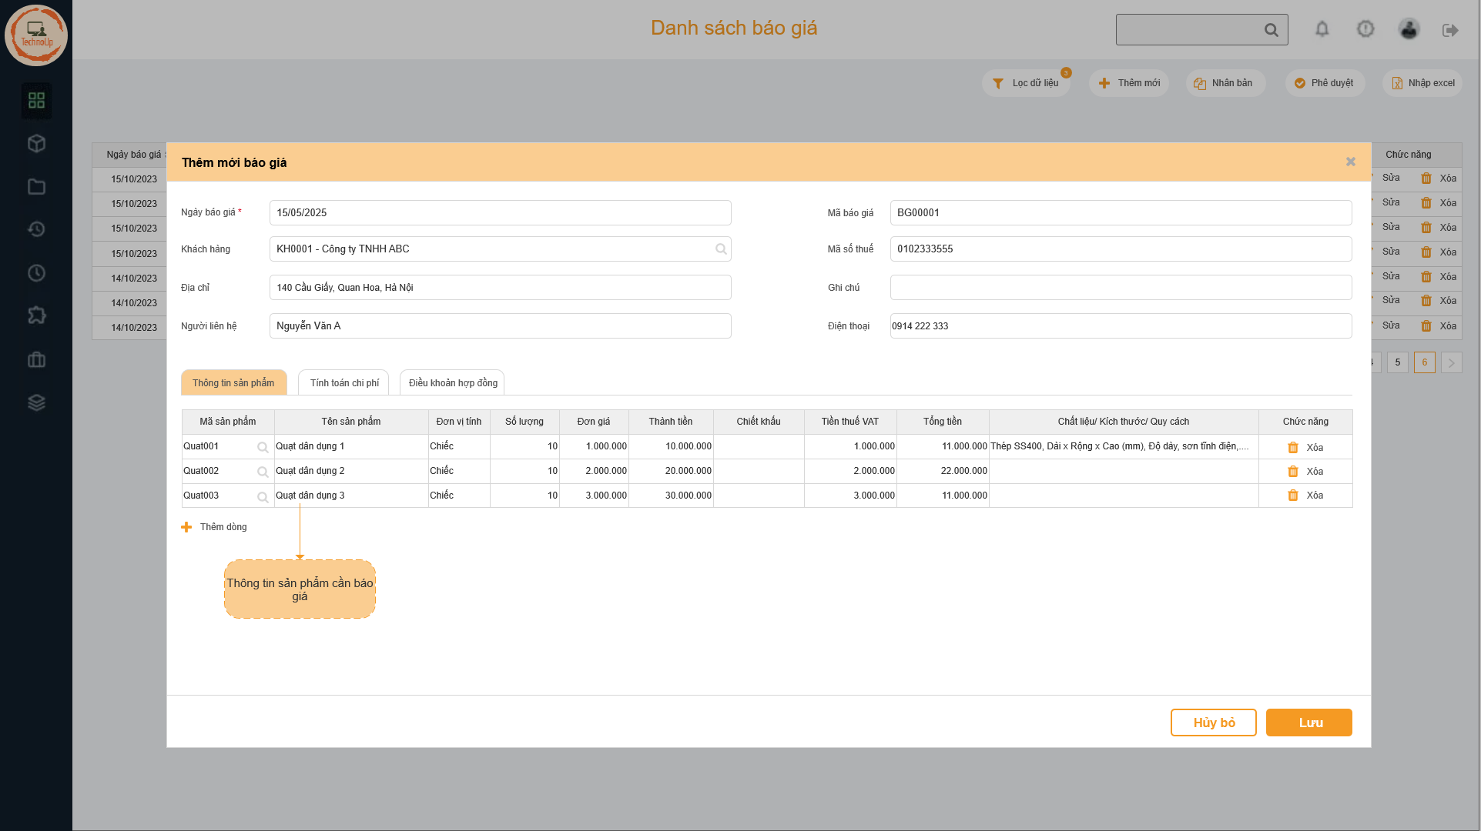This screenshot has width=1481, height=831.
Task: Close the Thêm mới báo giá dialog
Action: tap(1350, 162)
